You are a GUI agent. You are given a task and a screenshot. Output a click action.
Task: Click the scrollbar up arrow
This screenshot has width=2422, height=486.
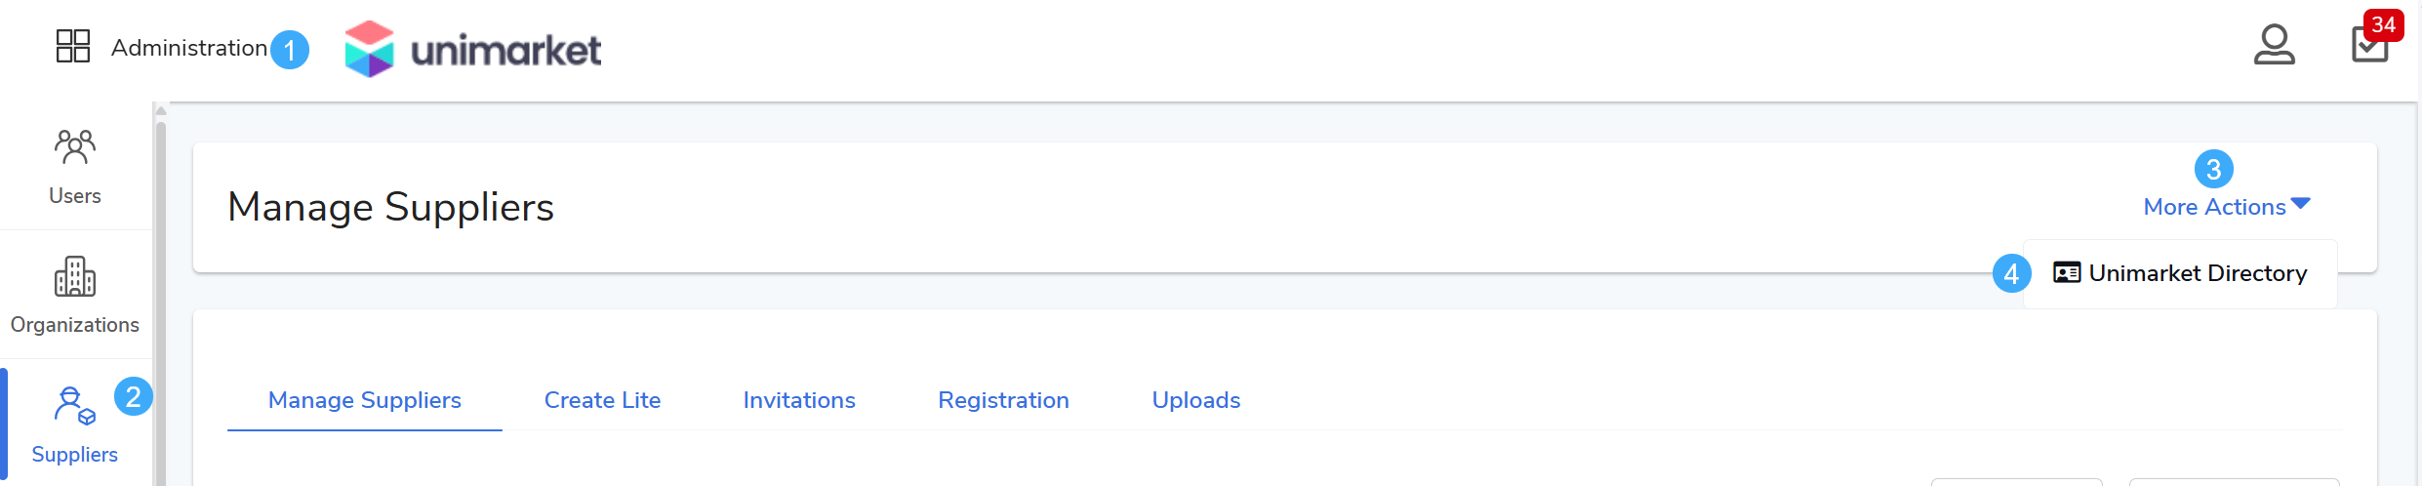[x=161, y=110]
